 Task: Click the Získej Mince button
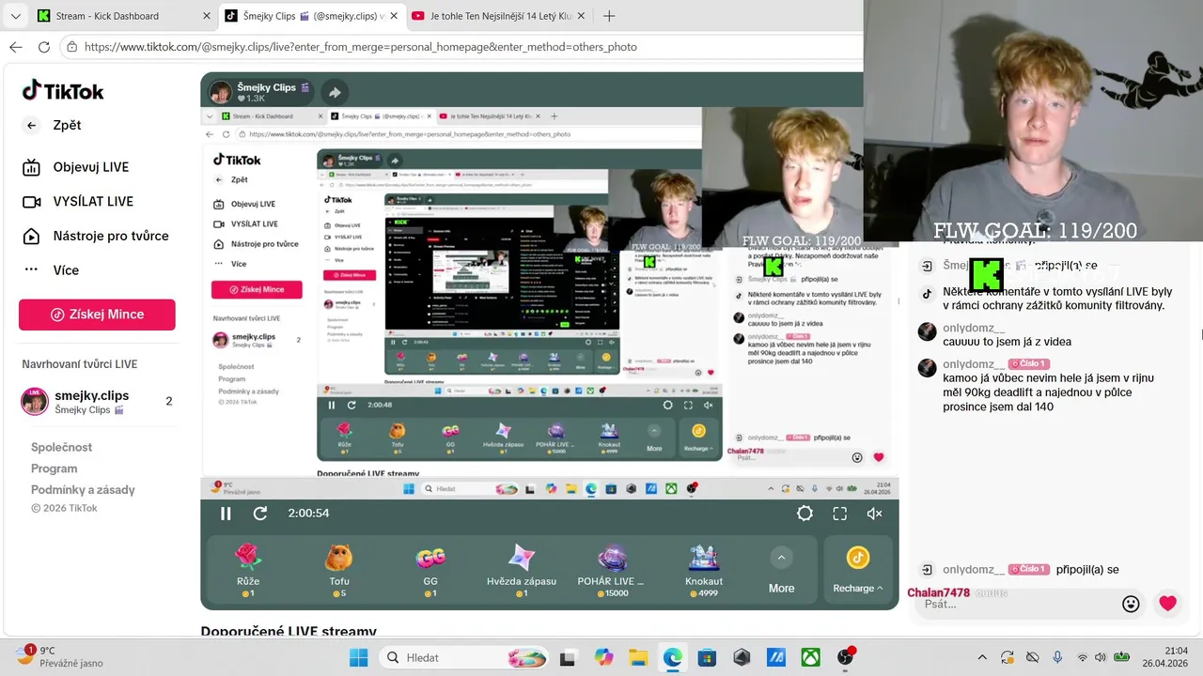pos(97,315)
